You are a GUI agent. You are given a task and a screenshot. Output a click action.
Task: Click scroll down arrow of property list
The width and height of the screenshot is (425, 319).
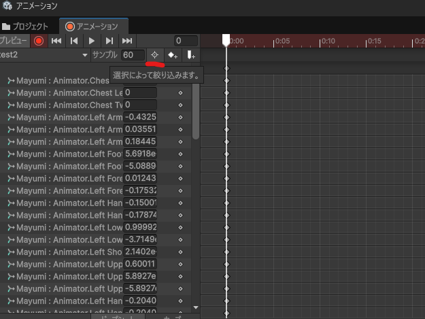tap(196, 307)
